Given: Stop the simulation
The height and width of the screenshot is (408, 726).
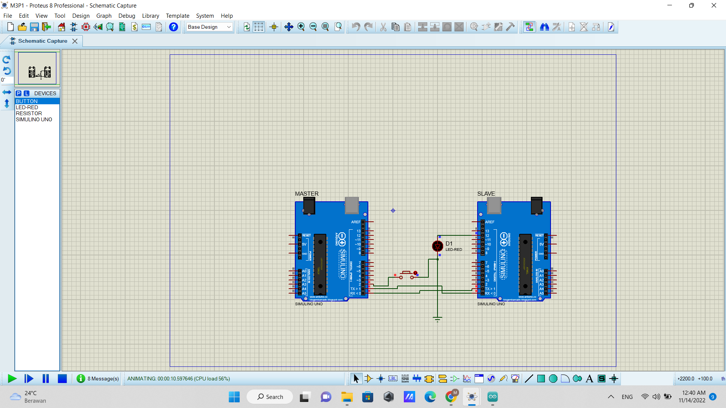Looking at the screenshot, I should coord(62,379).
